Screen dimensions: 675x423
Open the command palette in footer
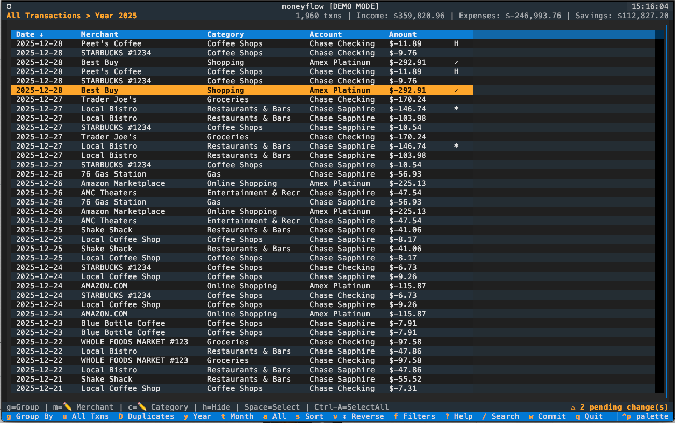[645, 416]
